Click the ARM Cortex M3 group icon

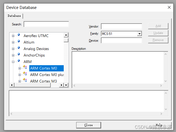coord(25,80)
